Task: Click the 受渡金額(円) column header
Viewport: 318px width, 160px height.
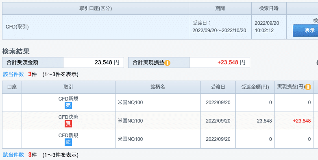Action: [255, 87]
